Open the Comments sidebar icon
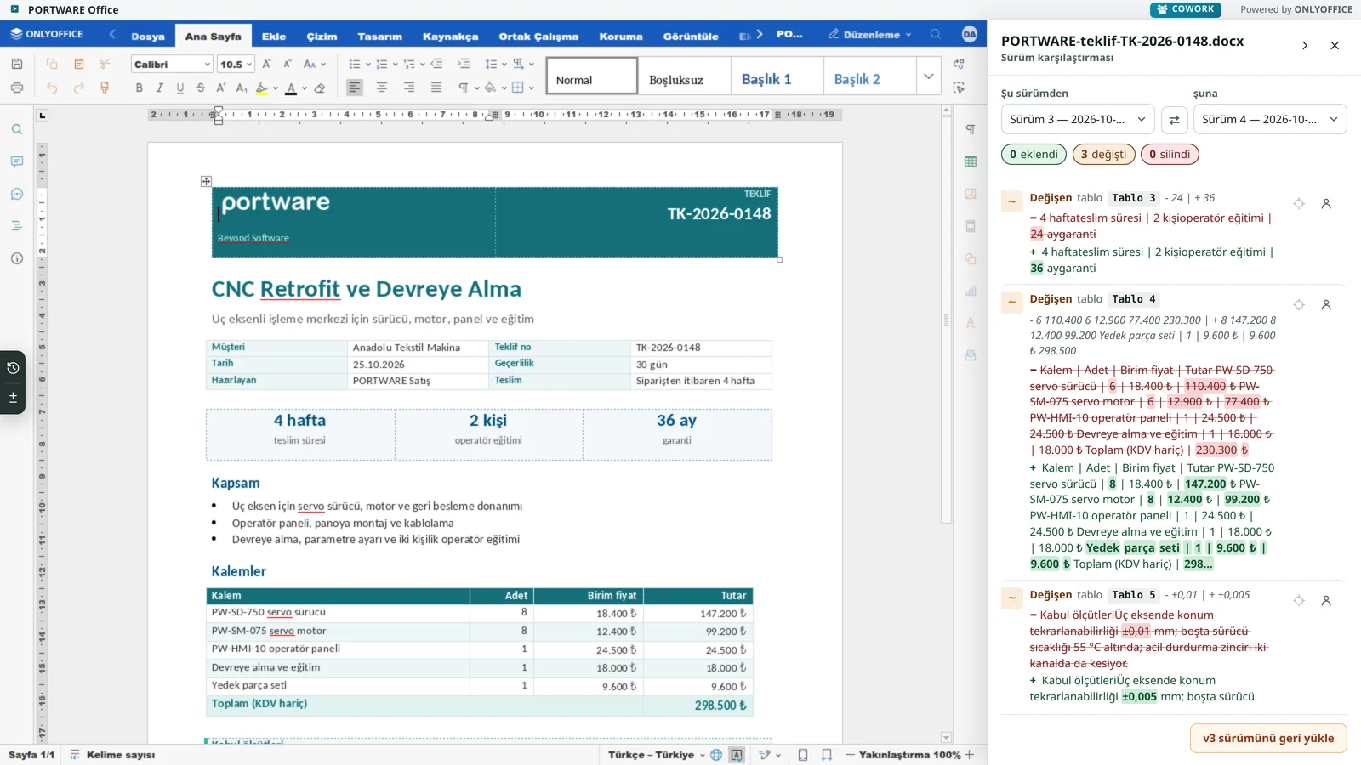This screenshot has height=765, width=1361. pos(17,161)
